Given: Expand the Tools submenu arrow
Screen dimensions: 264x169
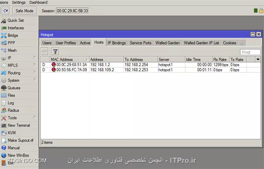Looking at the screenshot, I should 35,117.
